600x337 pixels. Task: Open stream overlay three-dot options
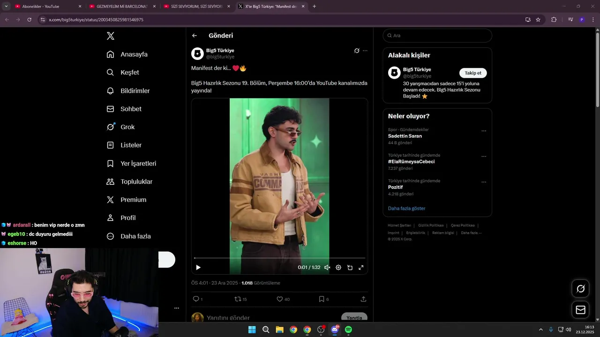(x=177, y=308)
